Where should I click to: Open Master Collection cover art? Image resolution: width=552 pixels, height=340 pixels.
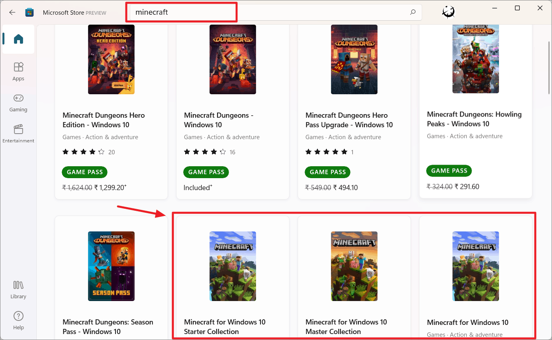point(354,266)
